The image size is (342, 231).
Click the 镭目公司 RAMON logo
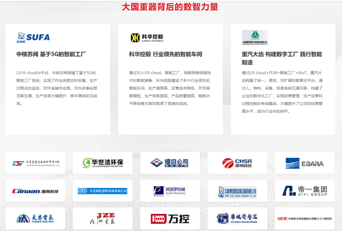click(x=170, y=163)
